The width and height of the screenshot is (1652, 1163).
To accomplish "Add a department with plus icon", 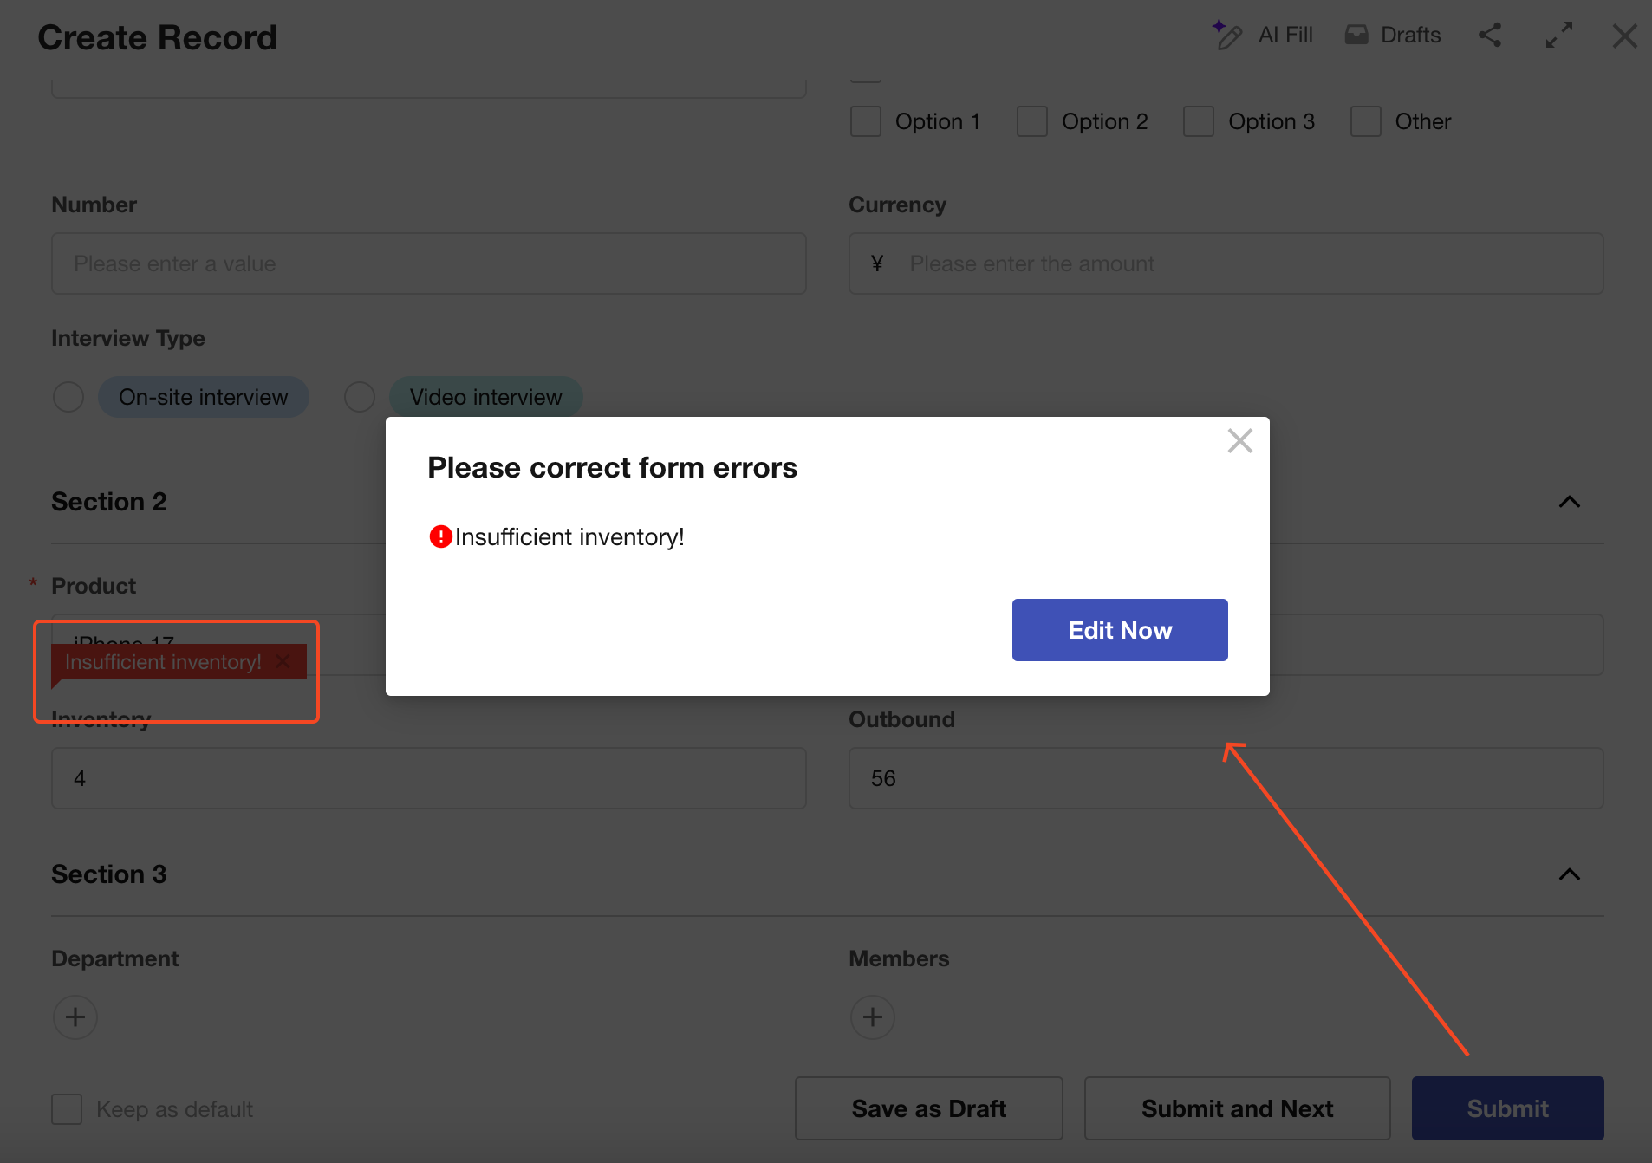I will tap(75, 1017).
